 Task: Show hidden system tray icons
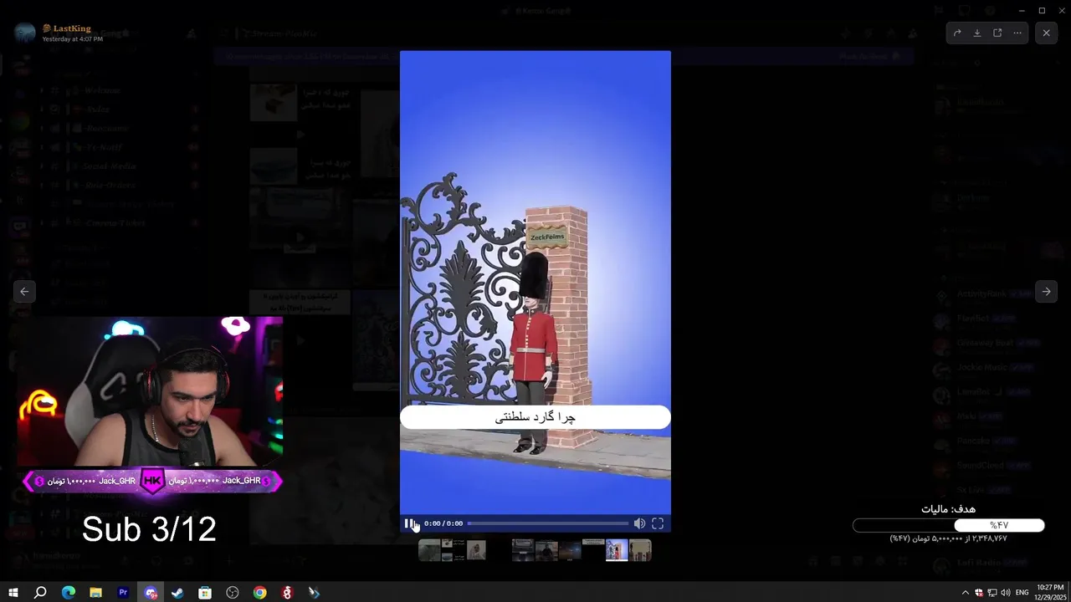tap(965, 593)
